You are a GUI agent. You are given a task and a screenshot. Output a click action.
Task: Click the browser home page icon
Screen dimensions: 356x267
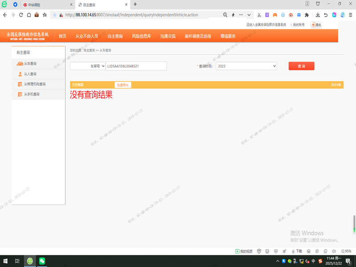coord(29,15)
